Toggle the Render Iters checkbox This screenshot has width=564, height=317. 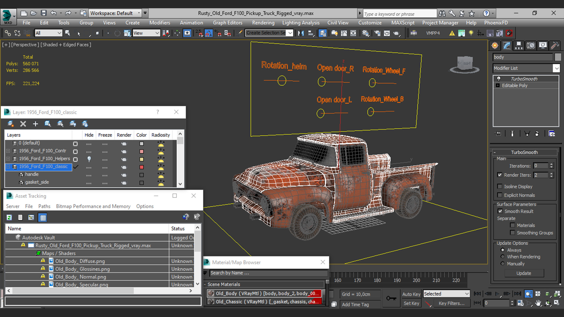point(500,175)
